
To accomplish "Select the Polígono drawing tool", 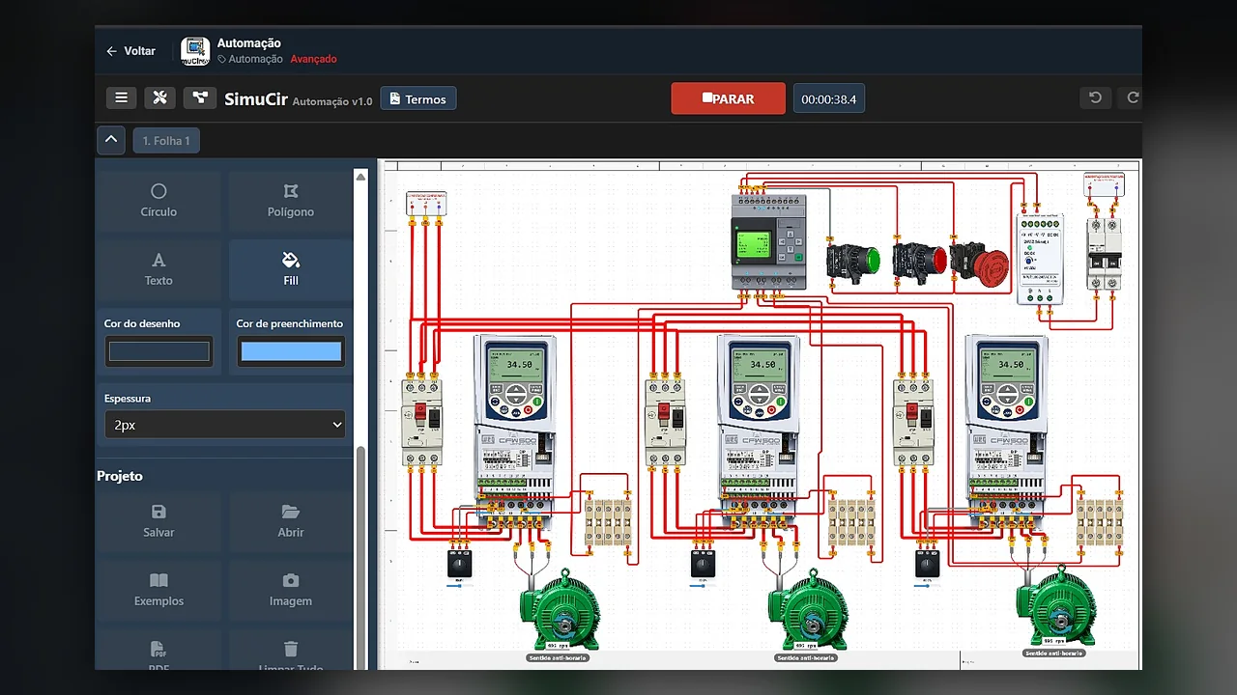I will pyautogui.click(x=291, y=201).
